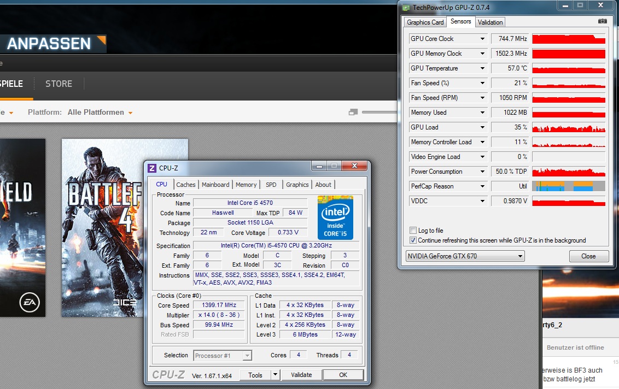The height and width of the screenshot is (389, 619).
Task: Click the 57.0 °C GPU temperature value
Action: click(510, 68)
